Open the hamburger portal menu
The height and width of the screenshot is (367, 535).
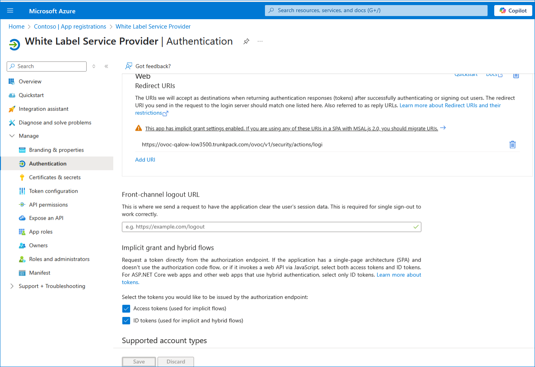point(10,11)
